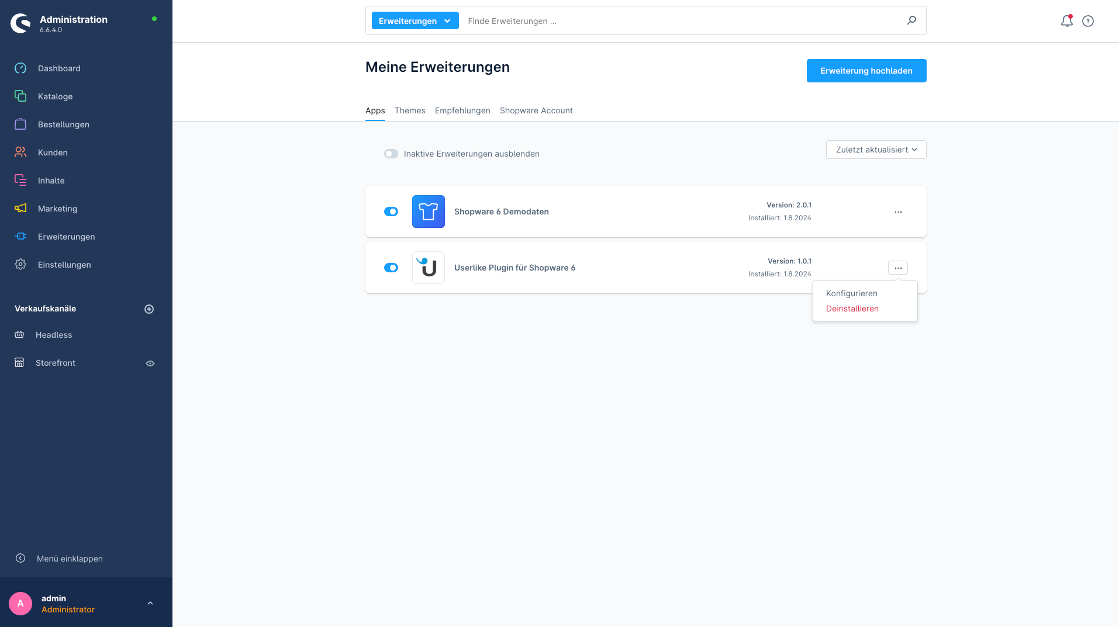Click the Userlike Plugin für Shopware 6 name
Image resolution: width=1119 pixels, height=627 pixels.
click(514, 268)
